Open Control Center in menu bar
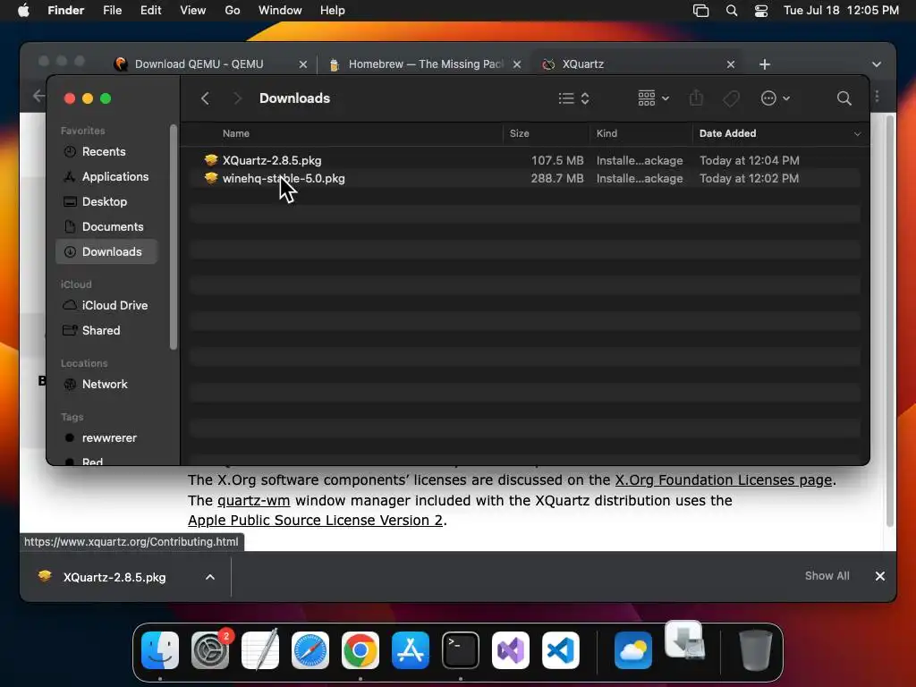This screenshot has height=687, width=916. point(761,11)
